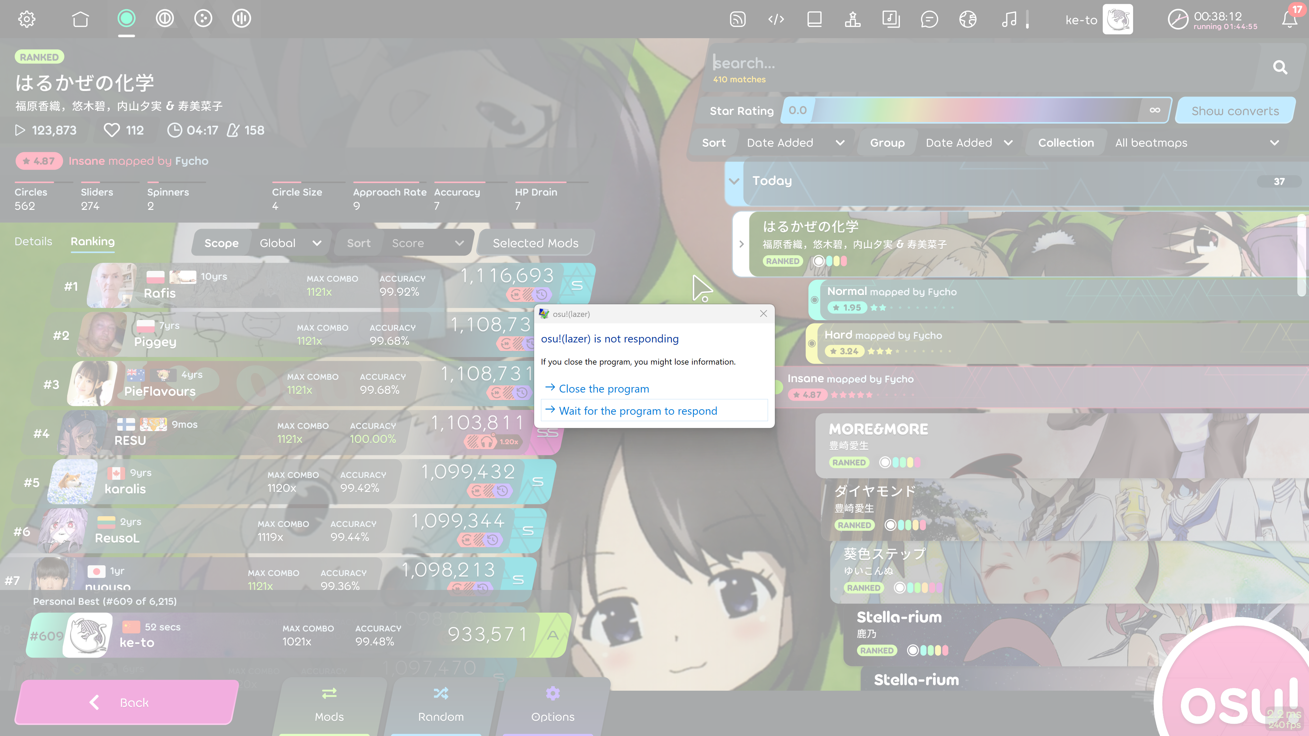The image size is (1309, 736).
Task: Open the news feed icon
Action: coord(738,19)
